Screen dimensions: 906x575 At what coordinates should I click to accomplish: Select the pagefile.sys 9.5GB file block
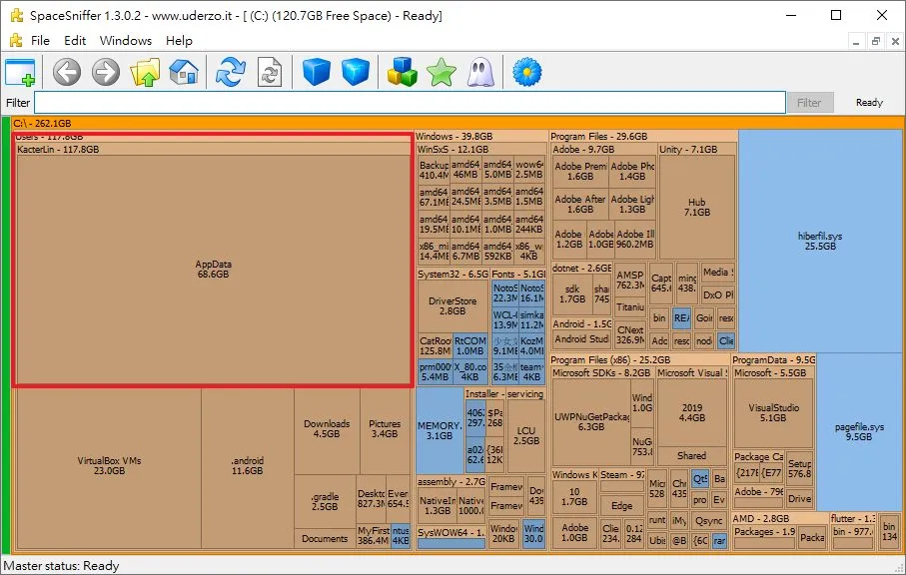(x=859, y=431)
